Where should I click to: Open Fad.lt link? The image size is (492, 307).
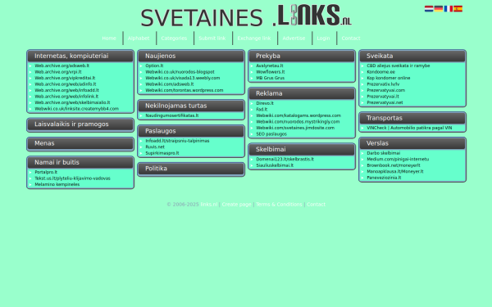pyautogui.click(x=262, y=110)
